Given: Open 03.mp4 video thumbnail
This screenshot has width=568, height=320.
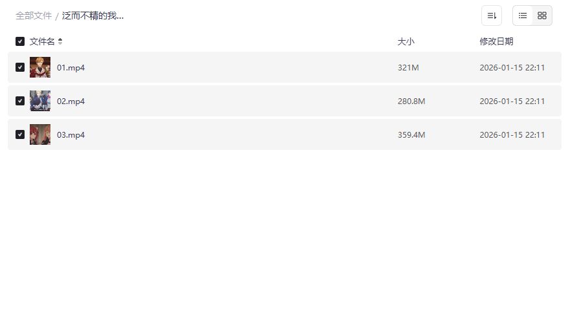Looking at the screenshot, I should click(x=40, y=134).
